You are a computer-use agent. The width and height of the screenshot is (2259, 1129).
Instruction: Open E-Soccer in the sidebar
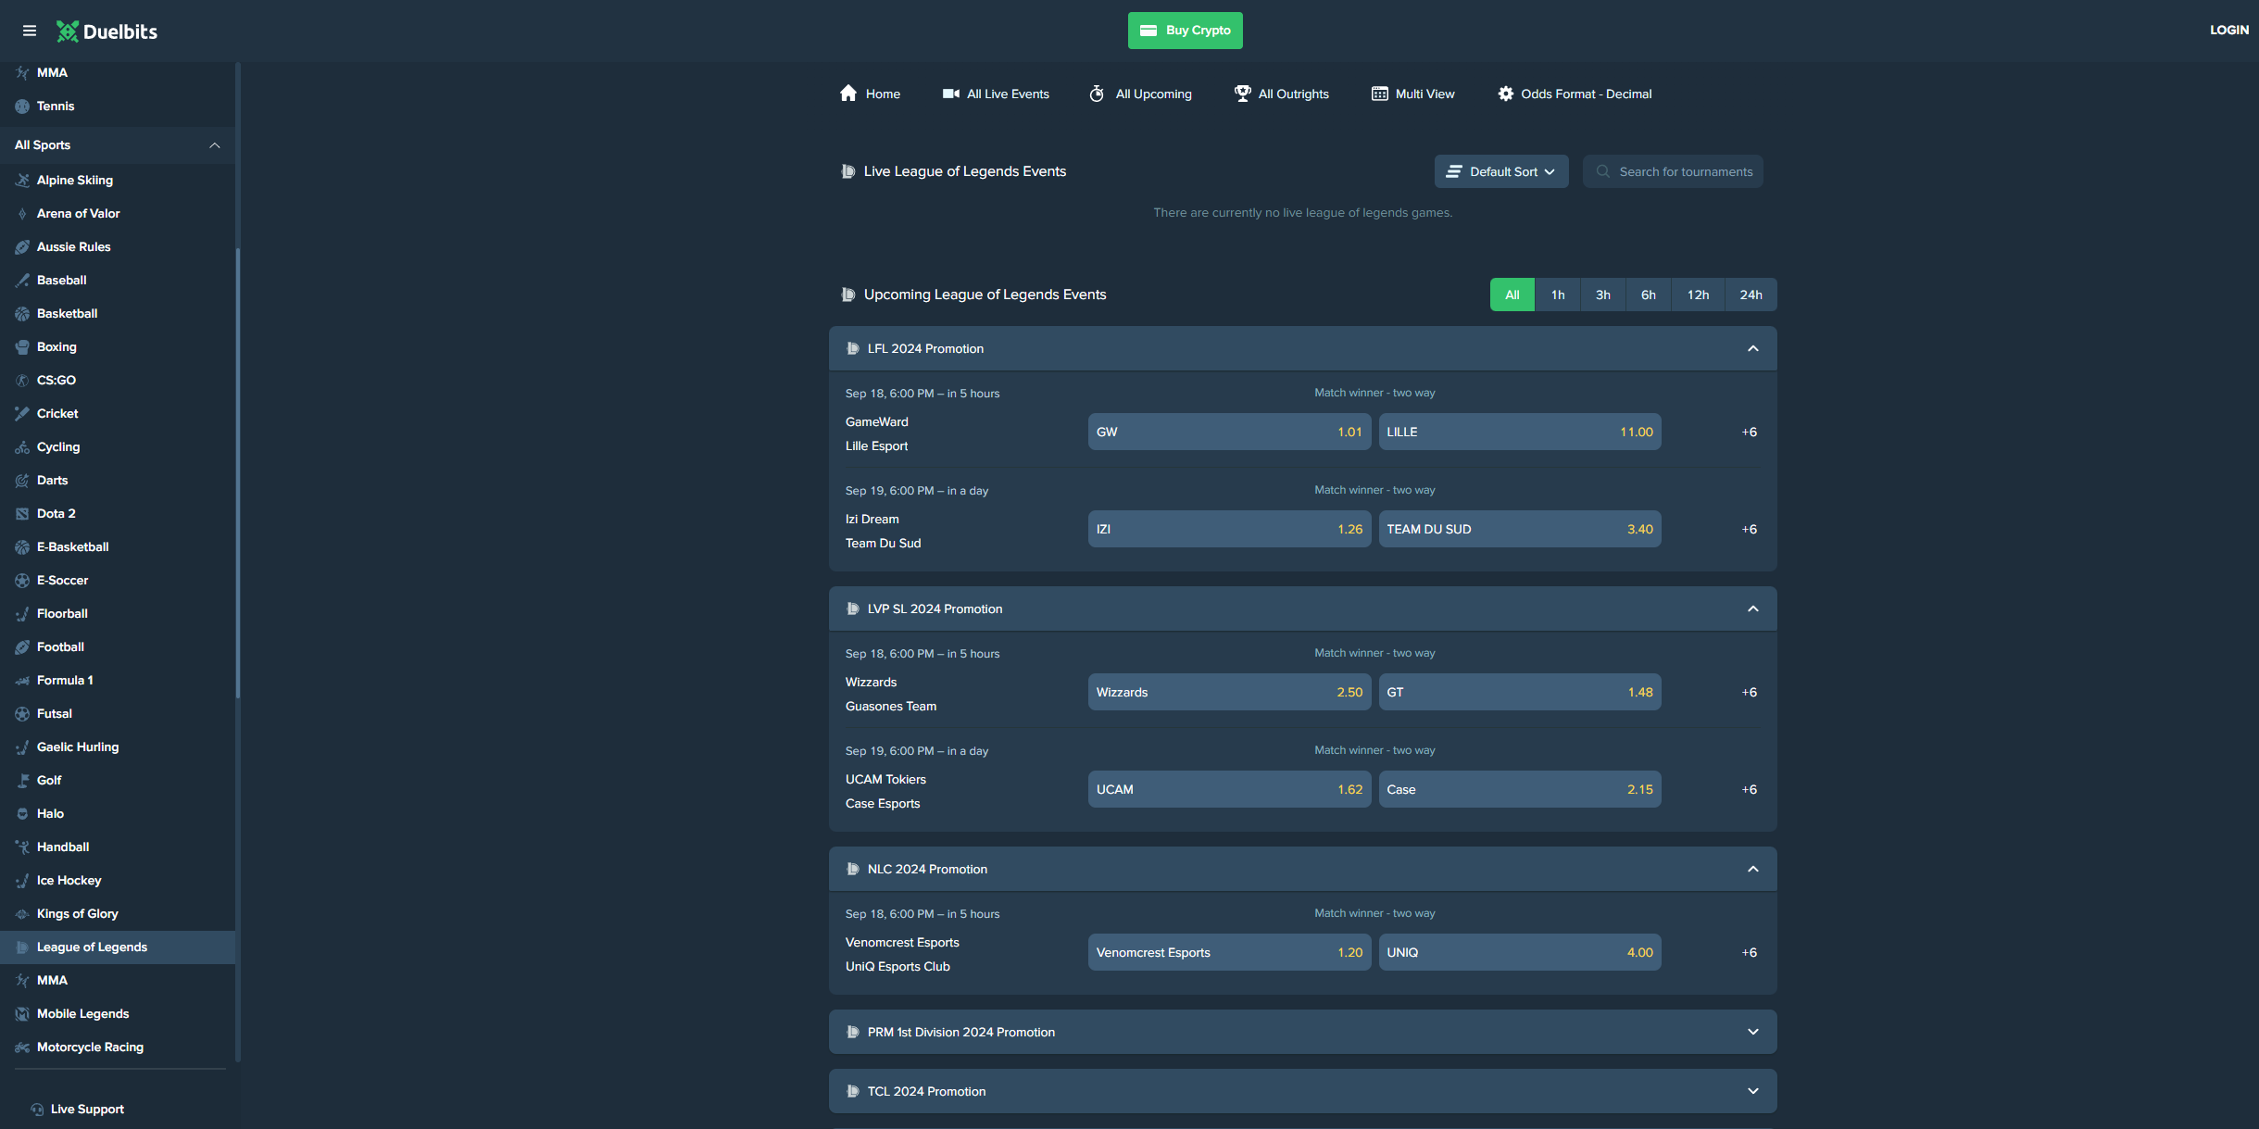coord(118,581)
